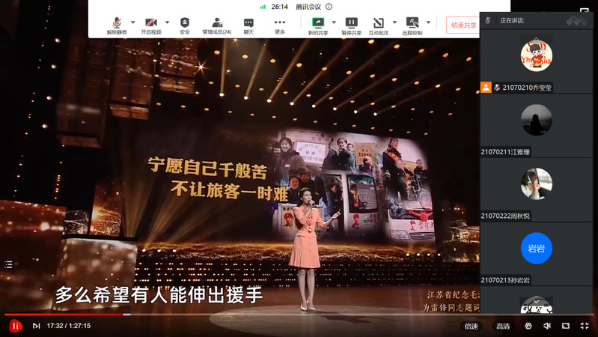Expand video options arrow beside 开启视频

[167, 22]
